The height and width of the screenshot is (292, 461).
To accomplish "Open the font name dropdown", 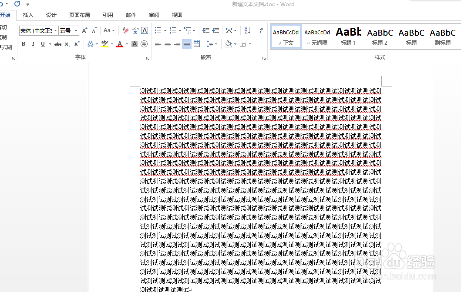I will pyautogui.click(x=56, y=30).
